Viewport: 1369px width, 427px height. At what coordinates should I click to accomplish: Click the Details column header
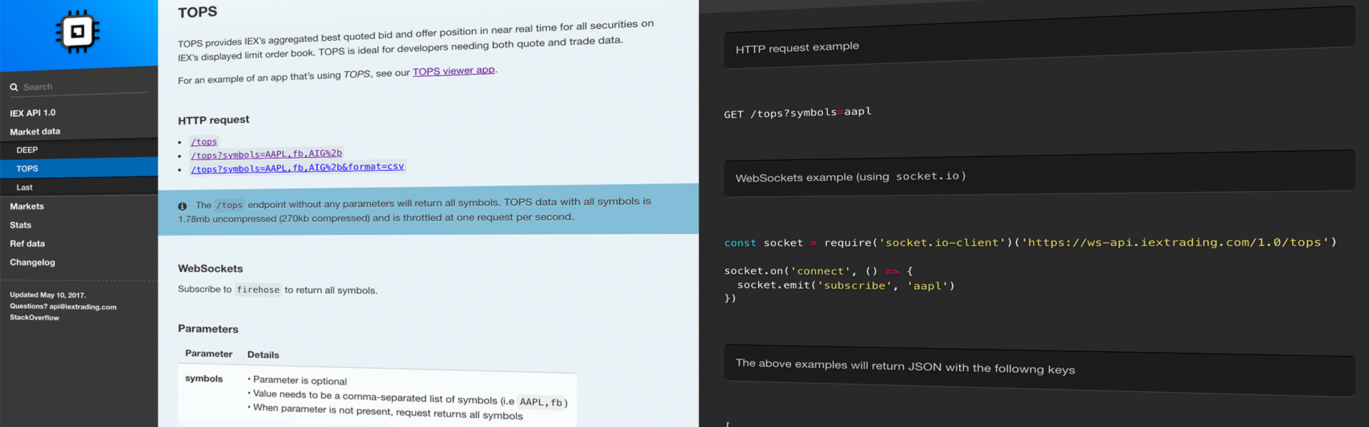[263, 354]
